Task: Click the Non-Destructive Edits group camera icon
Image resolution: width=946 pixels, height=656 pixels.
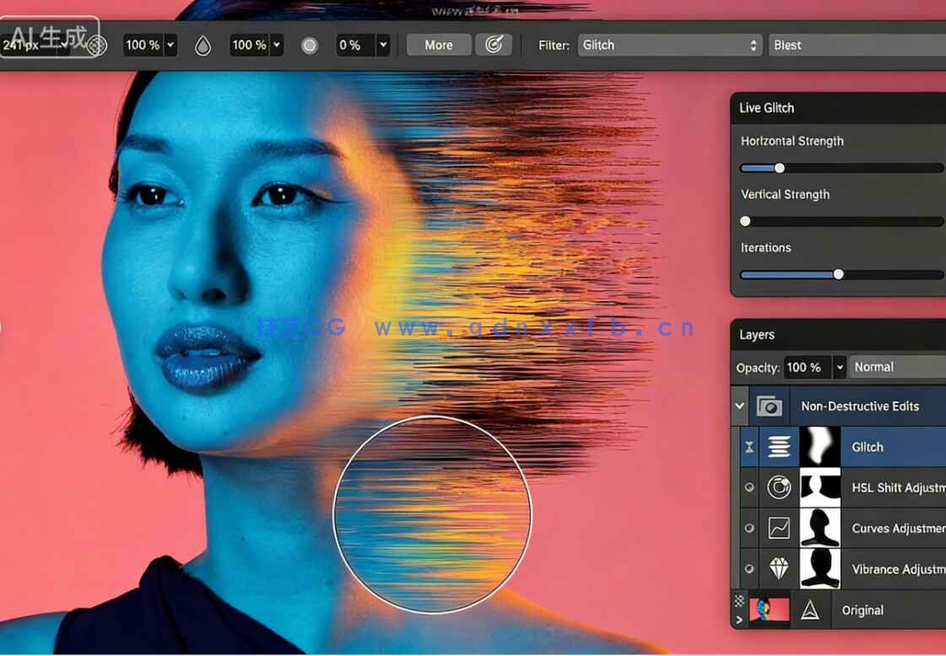Action: click(769, 406)
